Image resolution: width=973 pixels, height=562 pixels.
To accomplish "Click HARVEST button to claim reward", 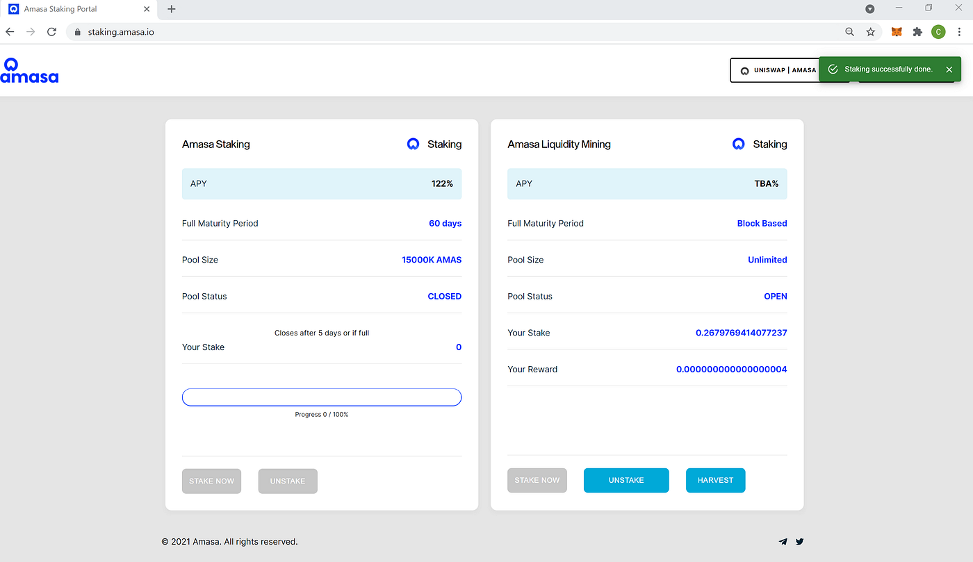I will [x=715, y=480].
